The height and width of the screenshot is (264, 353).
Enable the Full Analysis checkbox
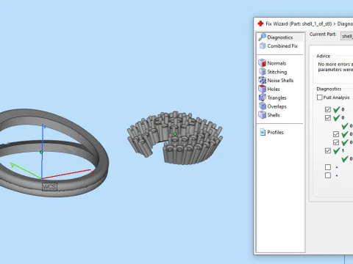(x=320, y=98)
